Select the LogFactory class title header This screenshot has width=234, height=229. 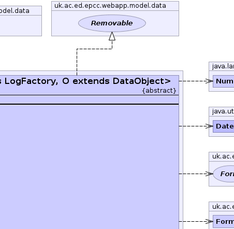point(90,85)
